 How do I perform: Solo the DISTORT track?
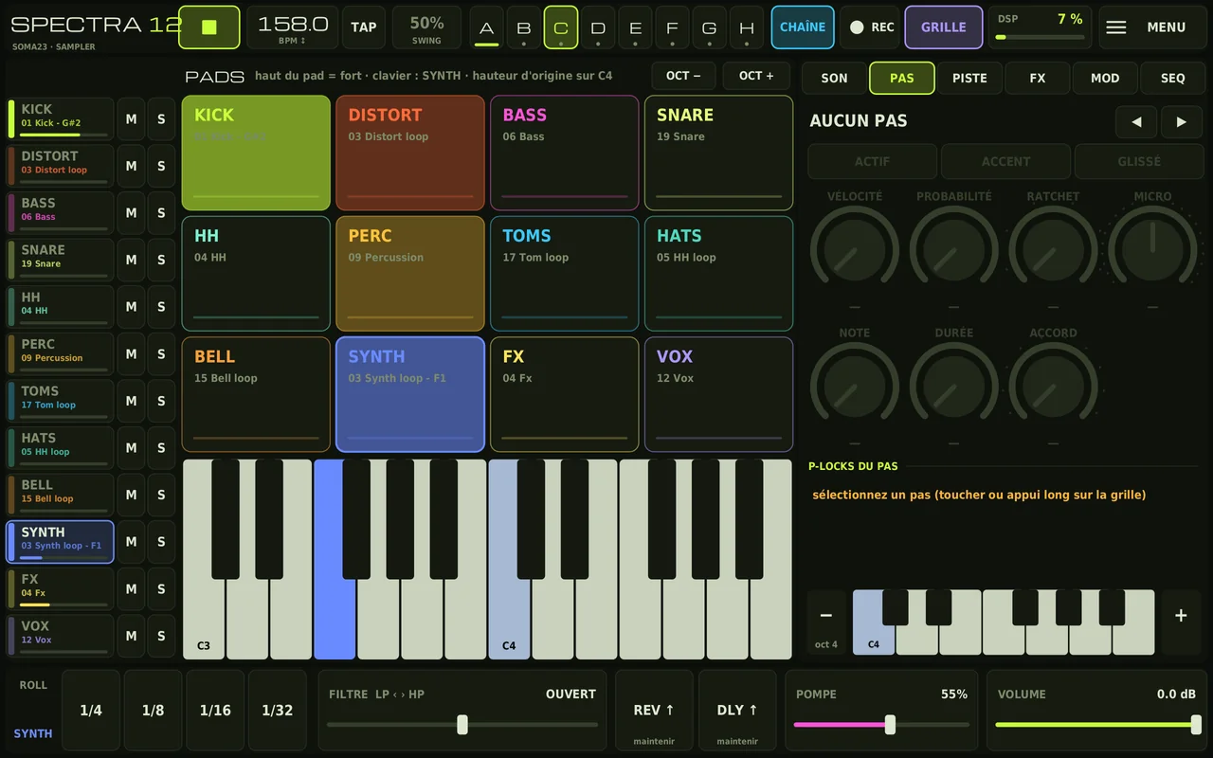pyautogui.click(x=161, y=166)
